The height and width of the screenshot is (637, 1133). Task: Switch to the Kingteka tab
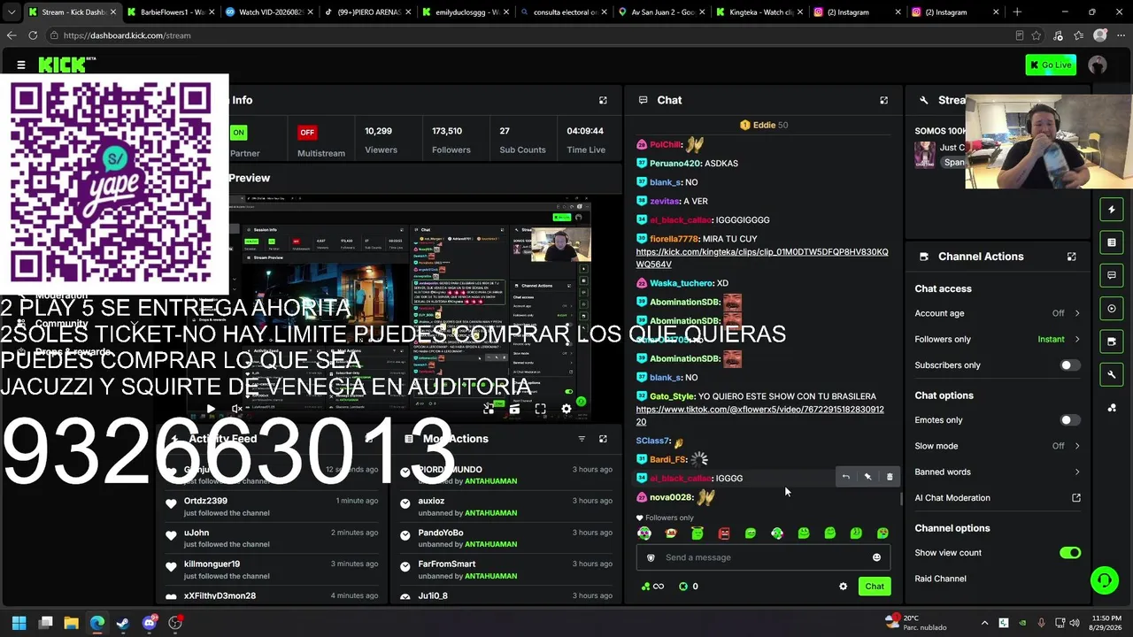[x=760, y=12]
